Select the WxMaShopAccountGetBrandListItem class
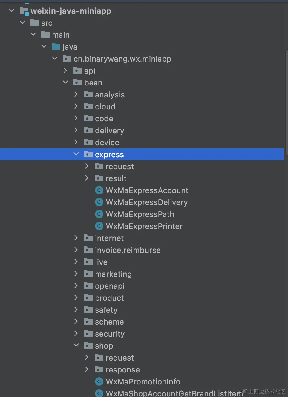Screen dimensions: 288x397 point(174,393)
